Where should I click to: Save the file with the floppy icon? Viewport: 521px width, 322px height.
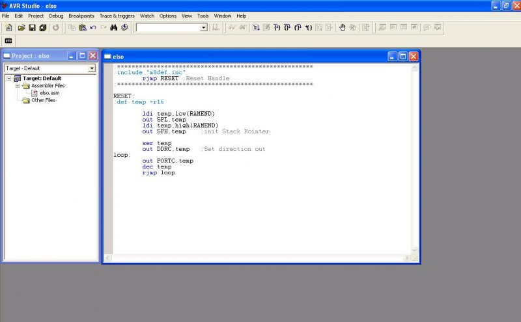pyautogui.click(x=32, y=27)
